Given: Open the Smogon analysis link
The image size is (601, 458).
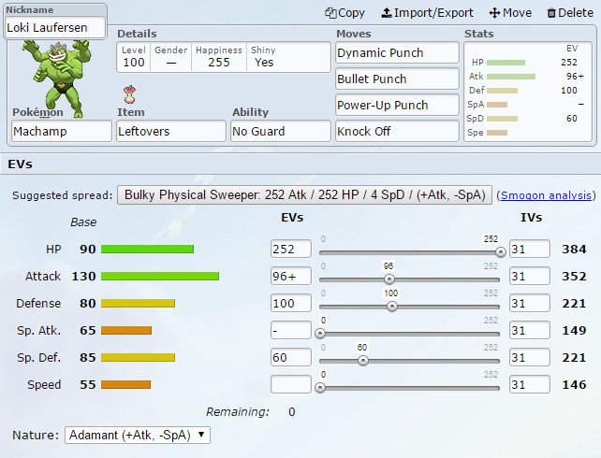Looking at the screenshot, I should point(546,195).
